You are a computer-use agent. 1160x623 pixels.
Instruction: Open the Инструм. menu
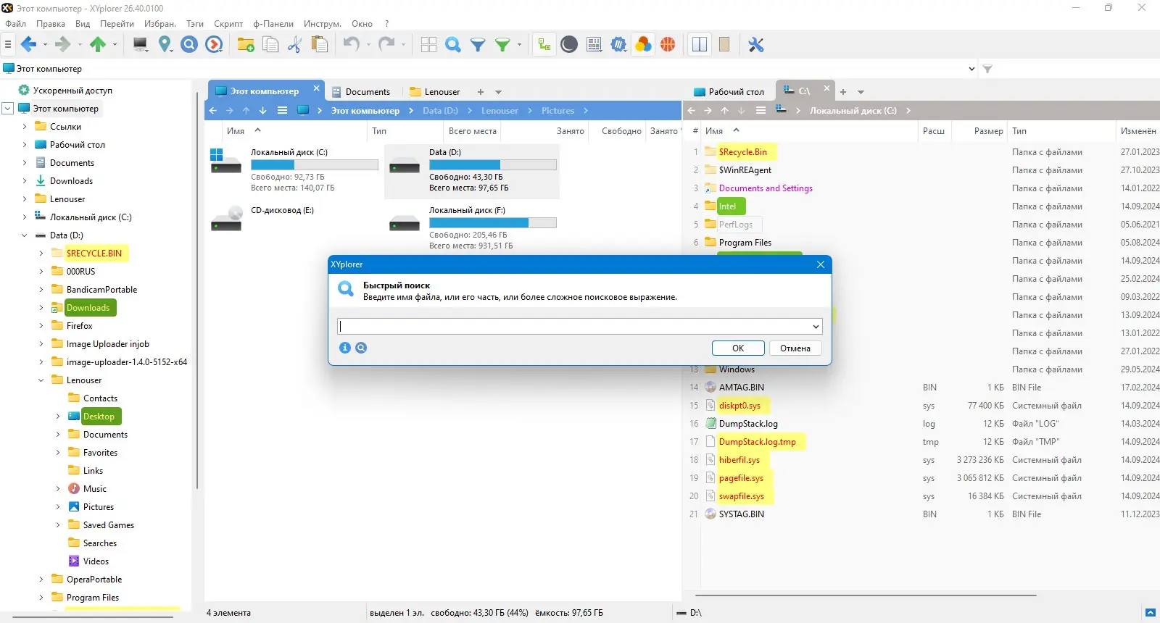pyautogui.click(x=323, y=24)
